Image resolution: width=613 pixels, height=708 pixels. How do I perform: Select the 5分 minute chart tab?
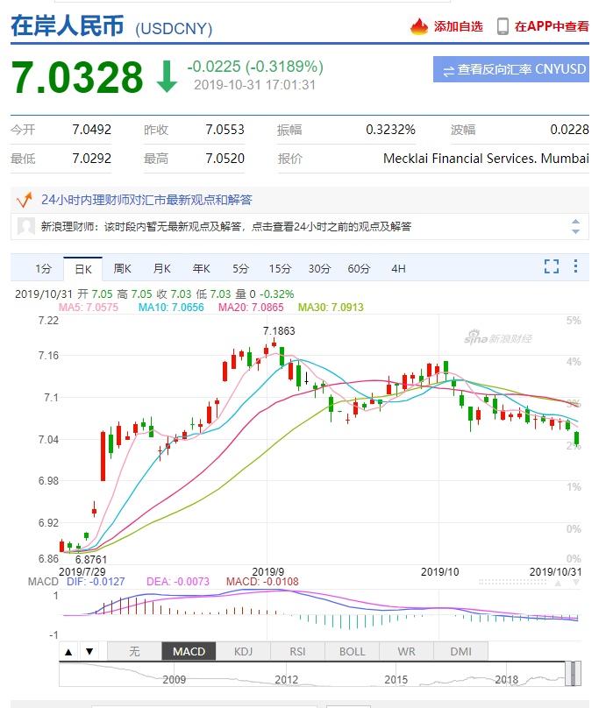[x=240, y=268]
